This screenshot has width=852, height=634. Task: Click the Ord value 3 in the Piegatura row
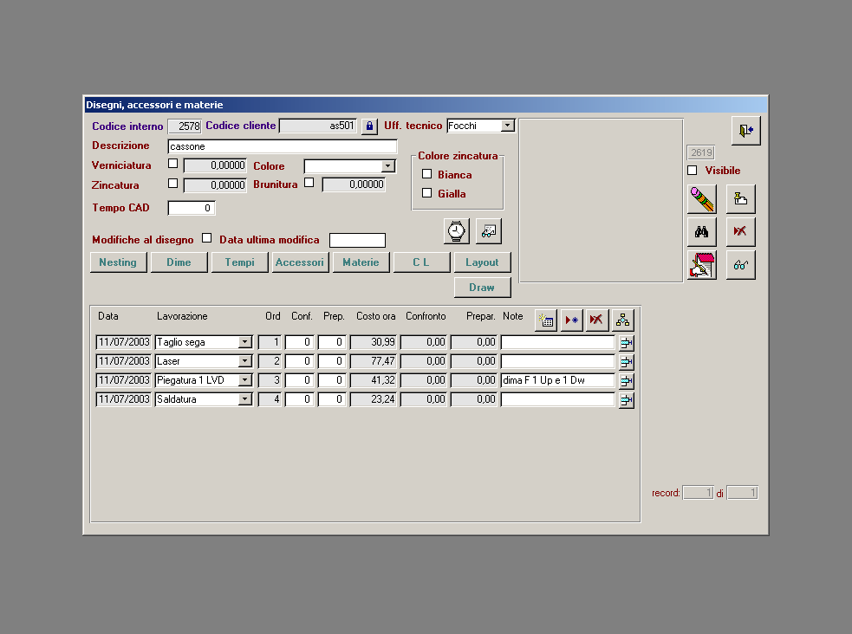click(270, 380)
